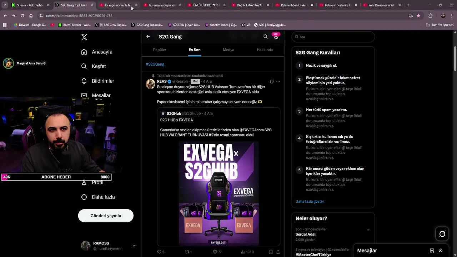Switch to Medya tab
The width and height of the screenshot is (457, 257).
228,50
